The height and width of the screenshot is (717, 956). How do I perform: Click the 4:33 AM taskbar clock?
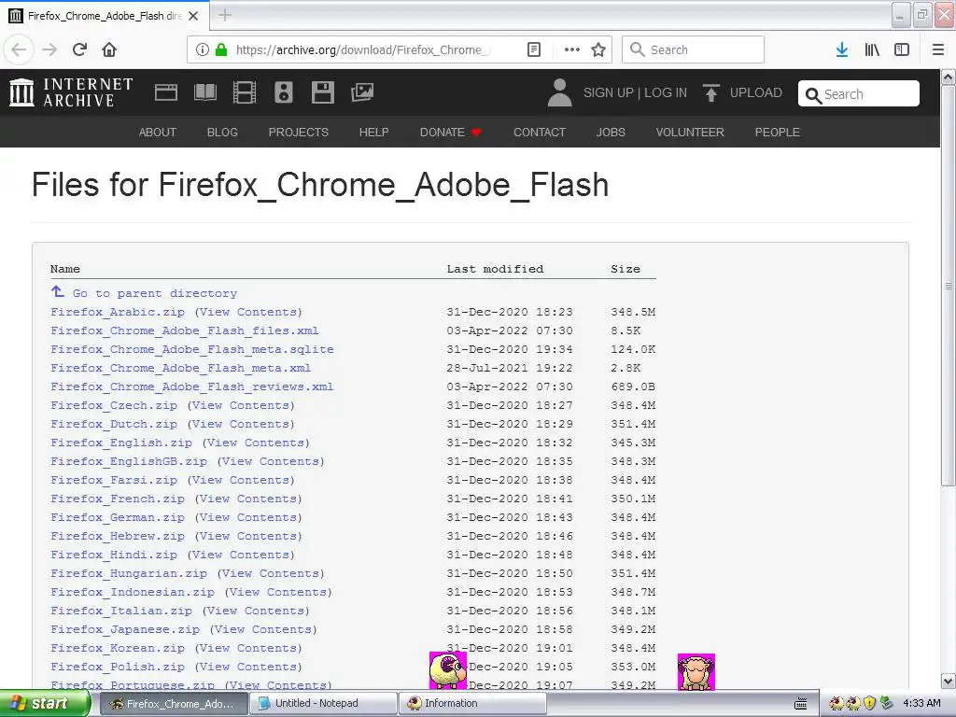pyautogui.click(x=921, y=704)
